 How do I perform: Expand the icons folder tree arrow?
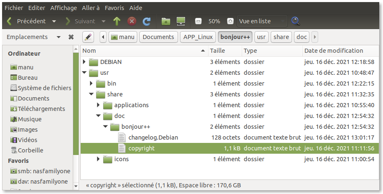tap(99, 159)
